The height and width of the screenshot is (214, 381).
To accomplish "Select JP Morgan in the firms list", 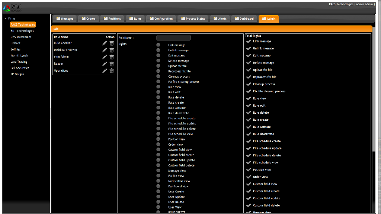I will [17, 74].
